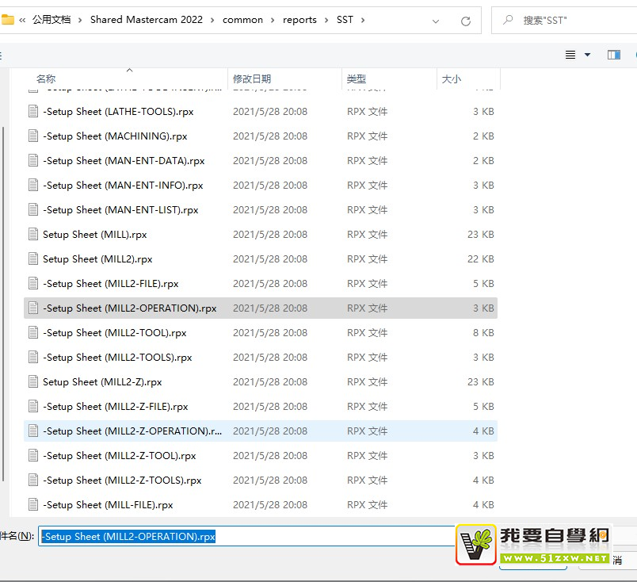Click file icon of Setup Sheet (MILL2-Z).rpx
Viewport: 637px width, 582px height.
[x=33, y=382]
